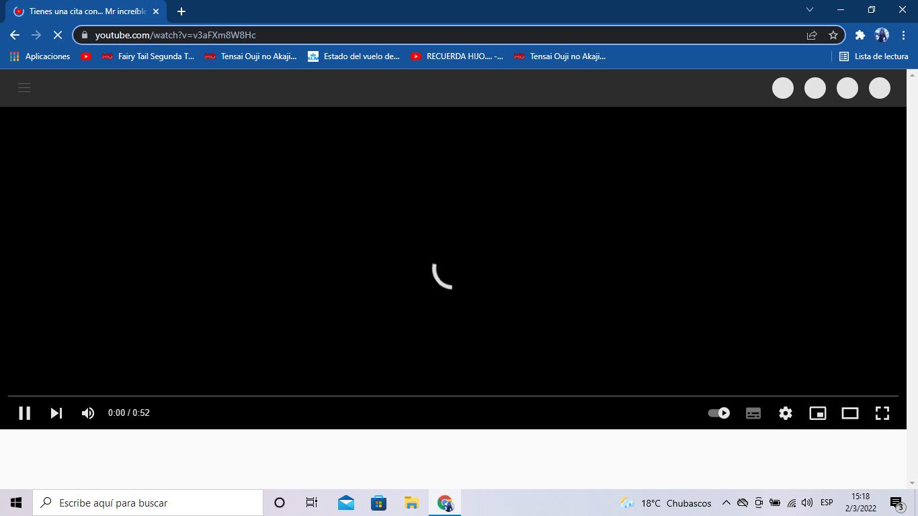918x516 pixels.
Task: Open a new browser tab
Action: point(181,11)
